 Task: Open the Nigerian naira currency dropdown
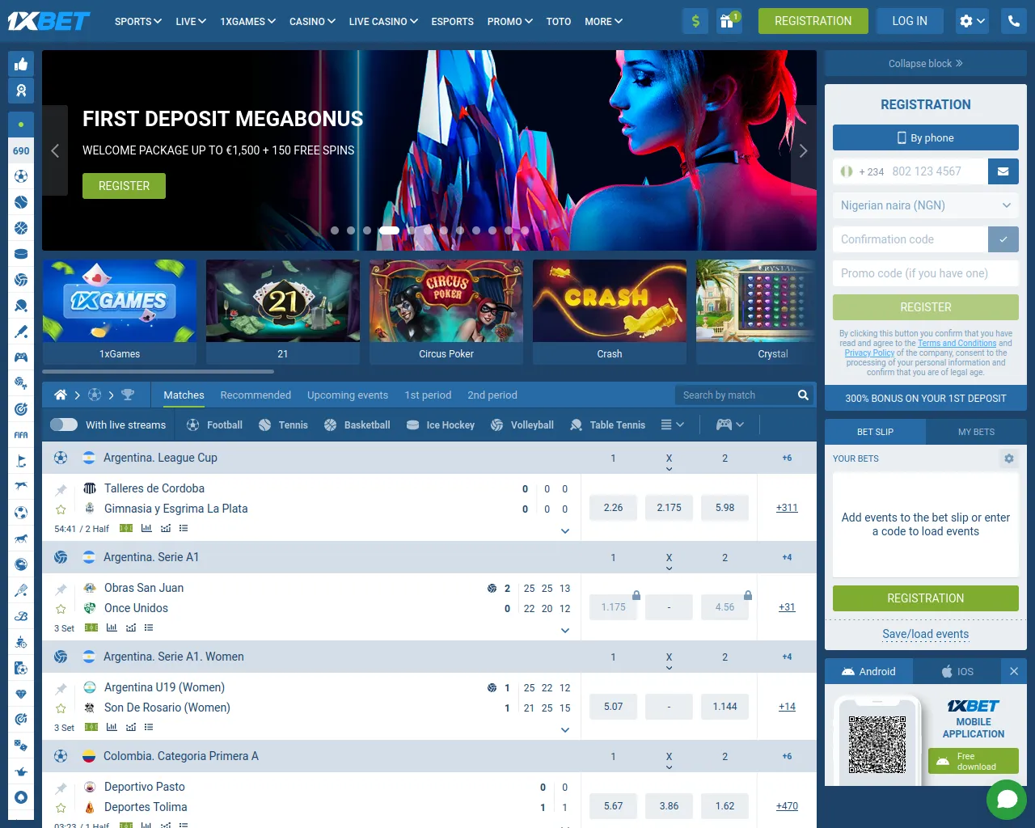click(926, 205)
